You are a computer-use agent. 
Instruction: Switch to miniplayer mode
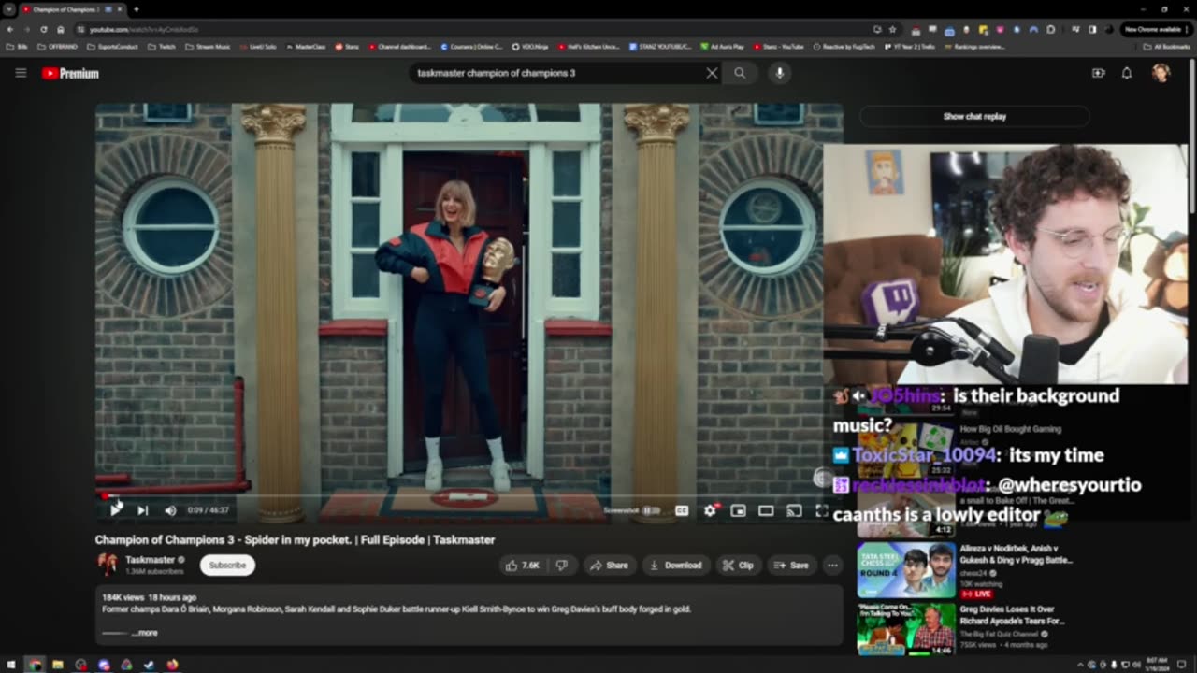(x=738, y=510)
